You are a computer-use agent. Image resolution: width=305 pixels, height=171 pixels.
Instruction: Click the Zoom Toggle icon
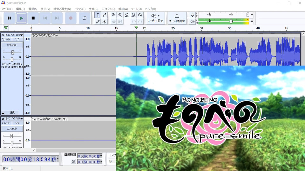(x=140, y=15)
